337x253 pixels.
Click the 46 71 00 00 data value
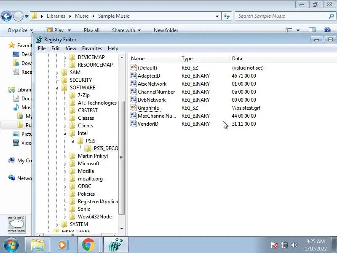(244, 76)
